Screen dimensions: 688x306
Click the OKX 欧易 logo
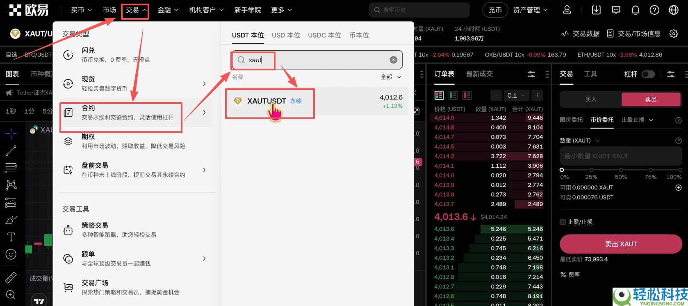pos(29,10)
